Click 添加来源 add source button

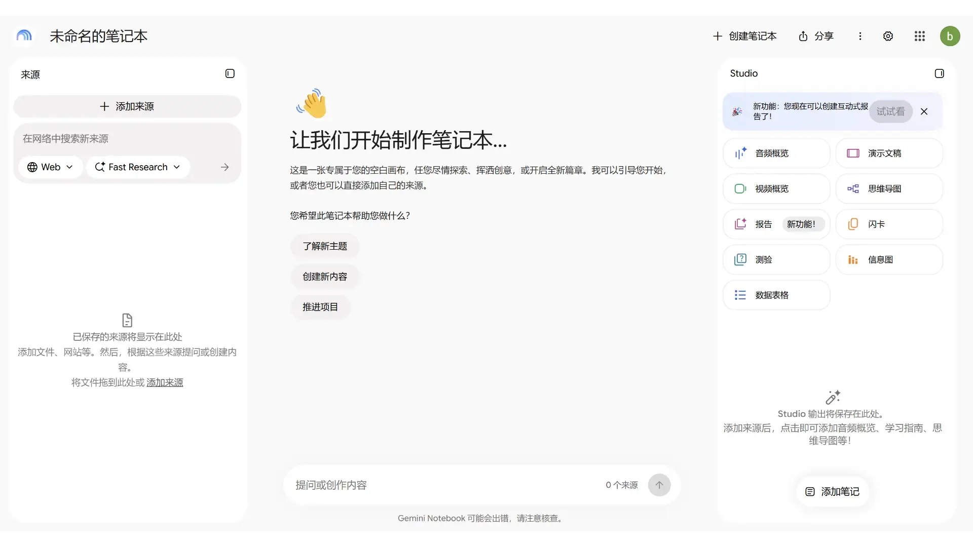coord(127,106)
